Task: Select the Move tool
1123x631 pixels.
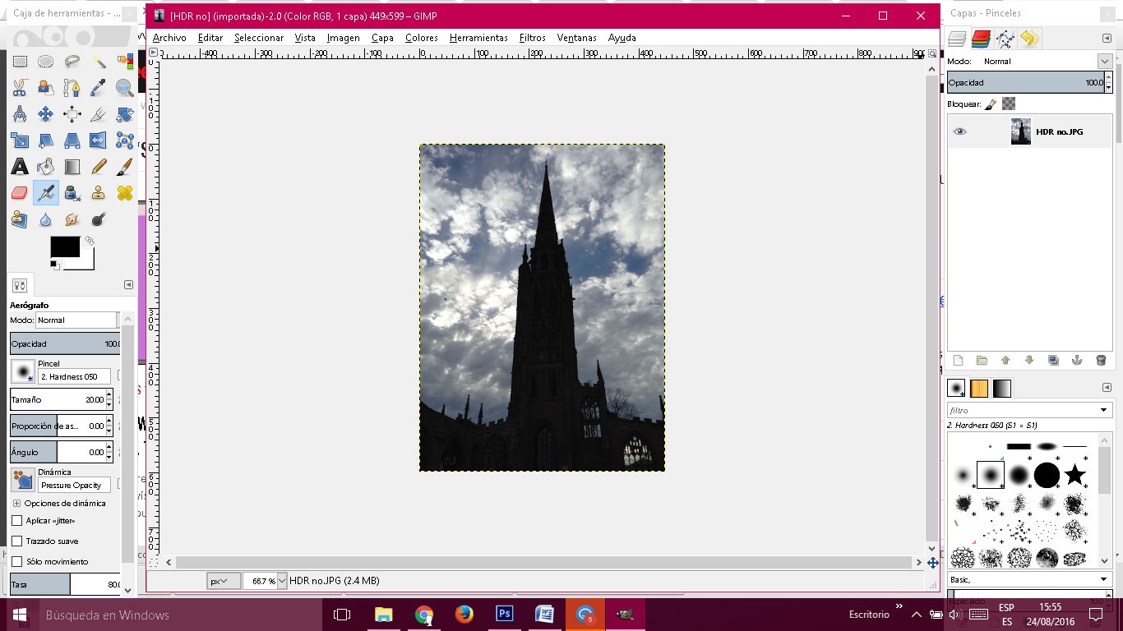Action: (46, 114)
